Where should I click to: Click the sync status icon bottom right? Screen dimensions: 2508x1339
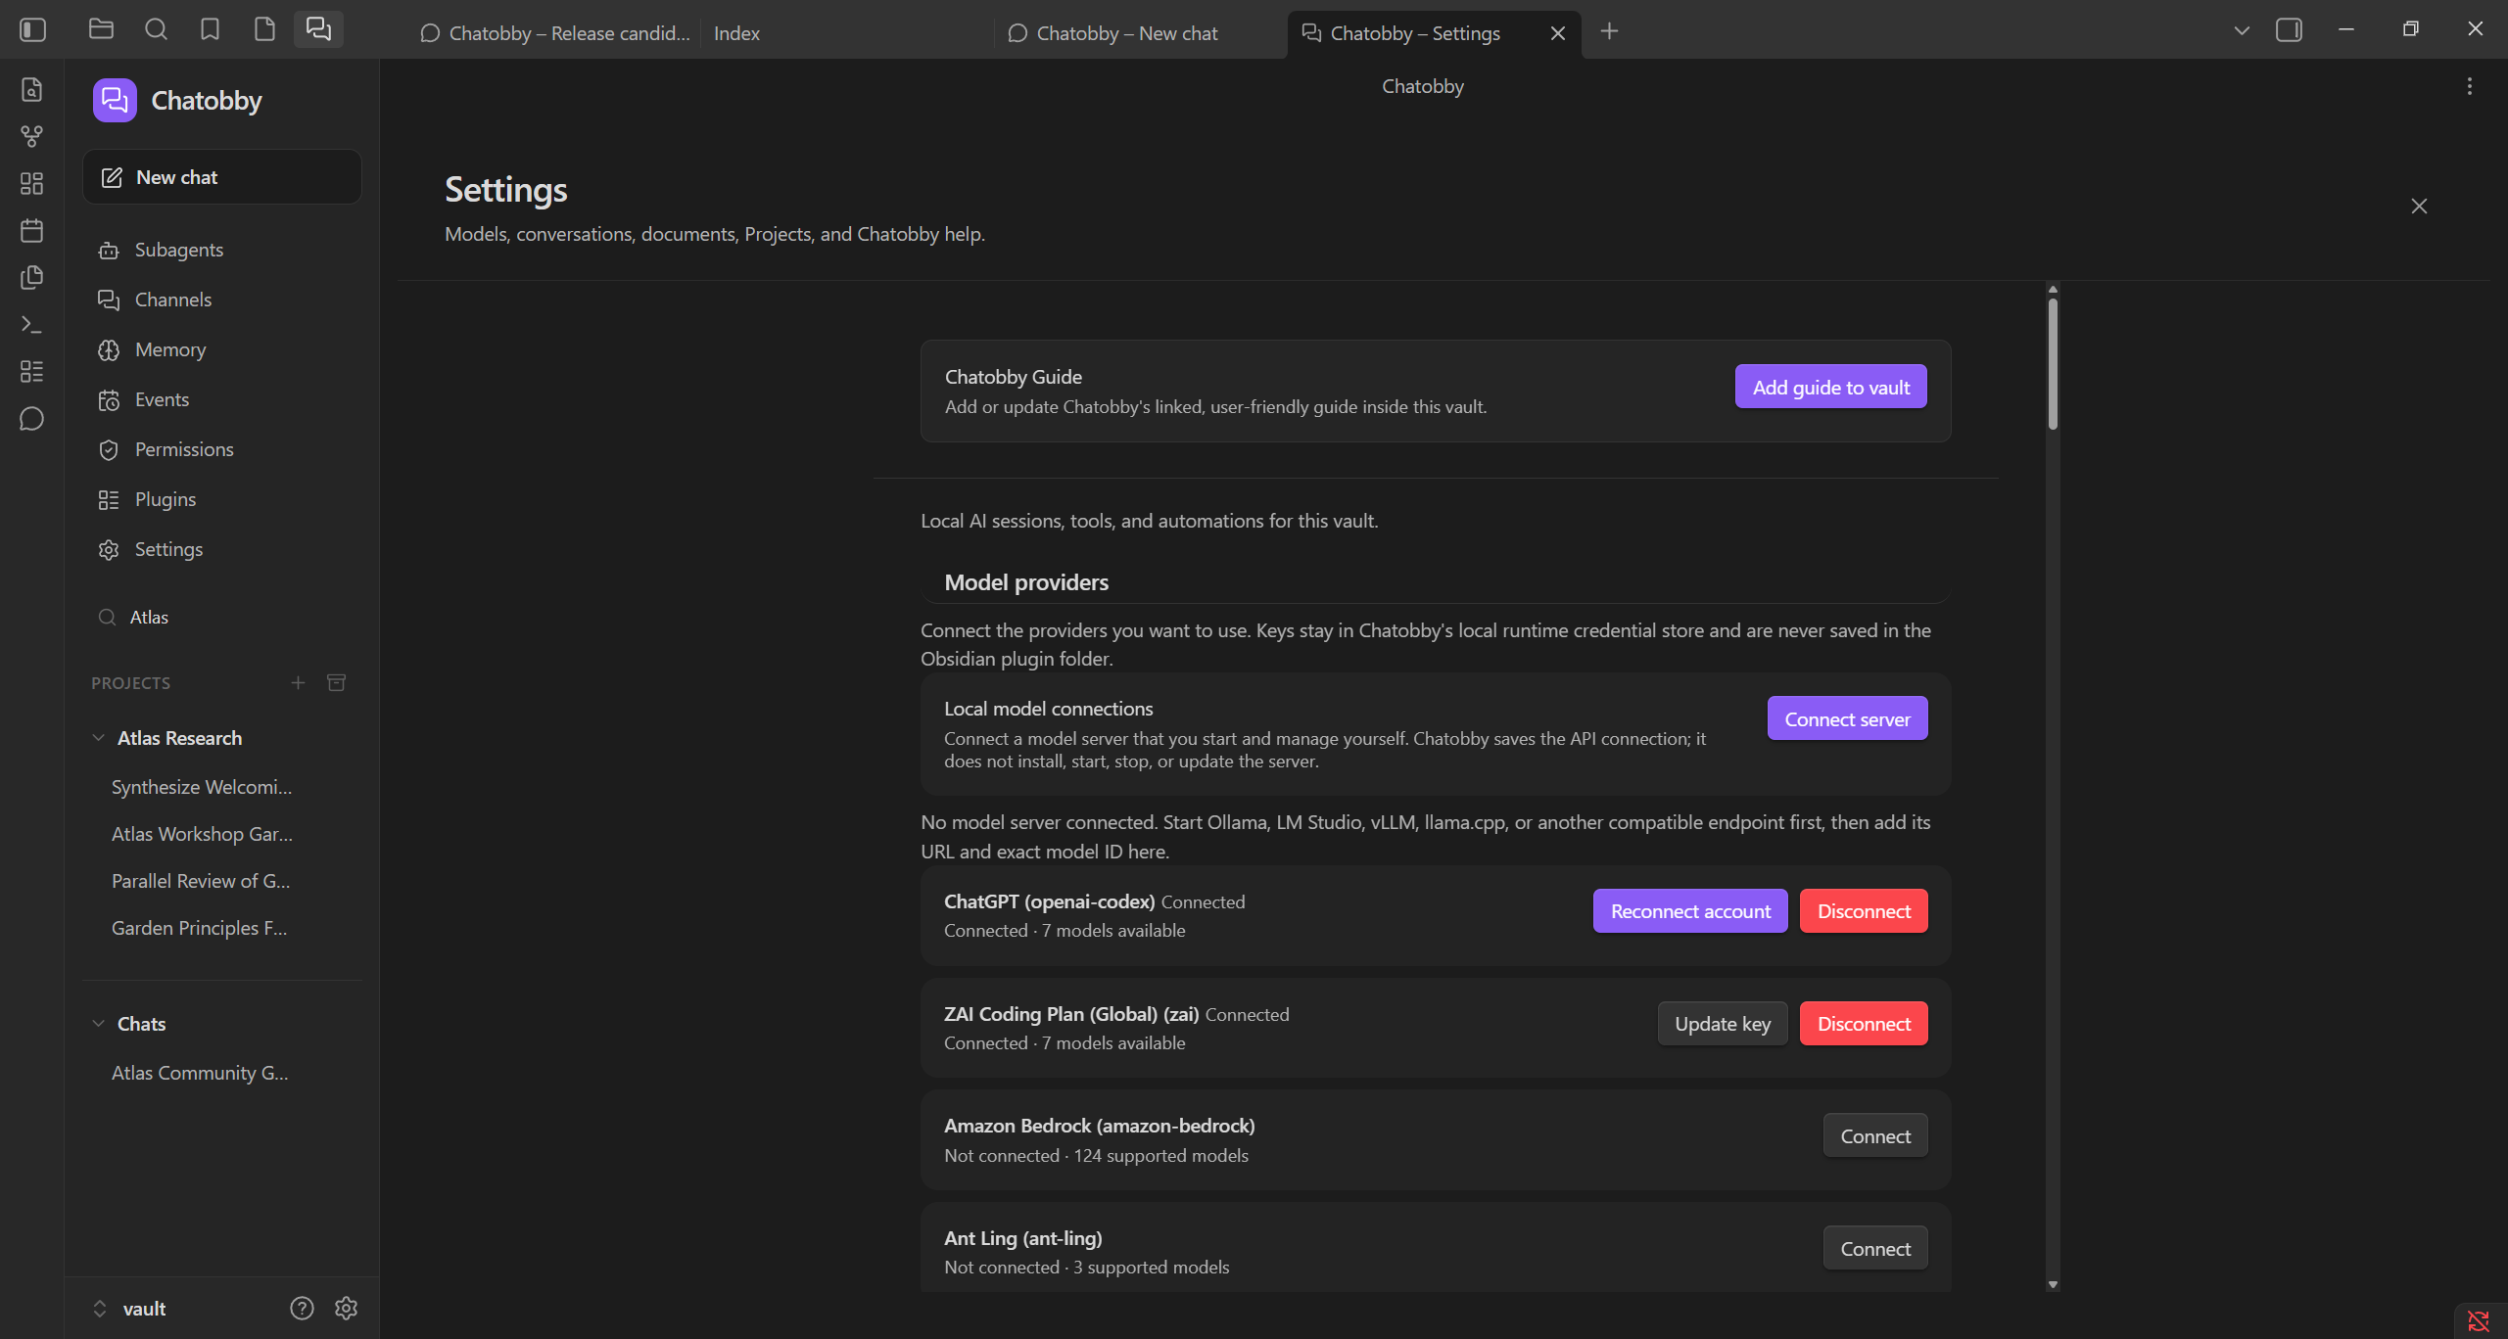pos(2479,1321)
